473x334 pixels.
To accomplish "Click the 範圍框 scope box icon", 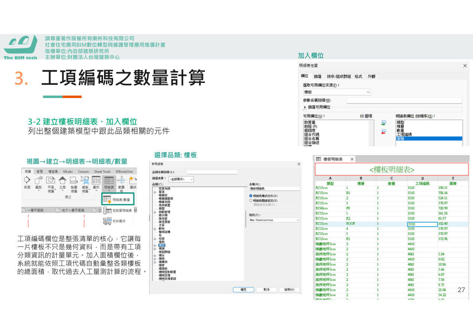I will (121, 180).
